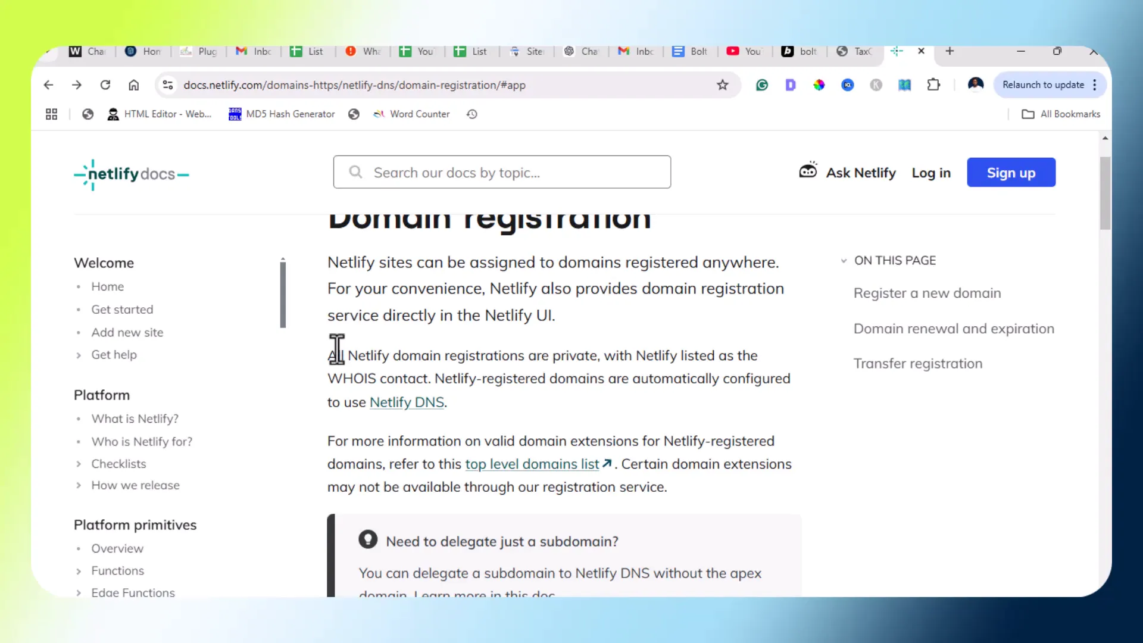Switch to the bolt tab with b icon
The height and width of the screenshot is (643, 1143).
800,52
